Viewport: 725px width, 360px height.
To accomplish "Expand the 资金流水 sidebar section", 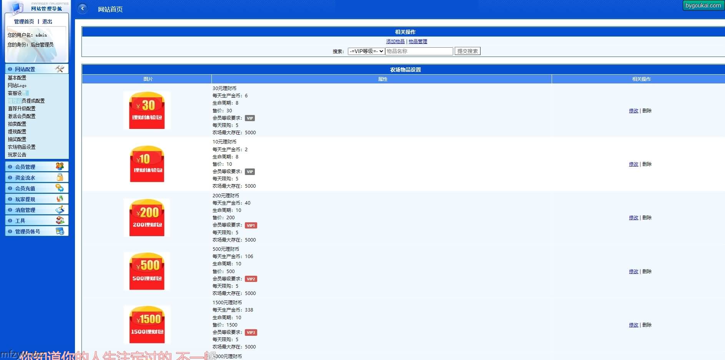I will pyautogui.click(x=25, y=177).
